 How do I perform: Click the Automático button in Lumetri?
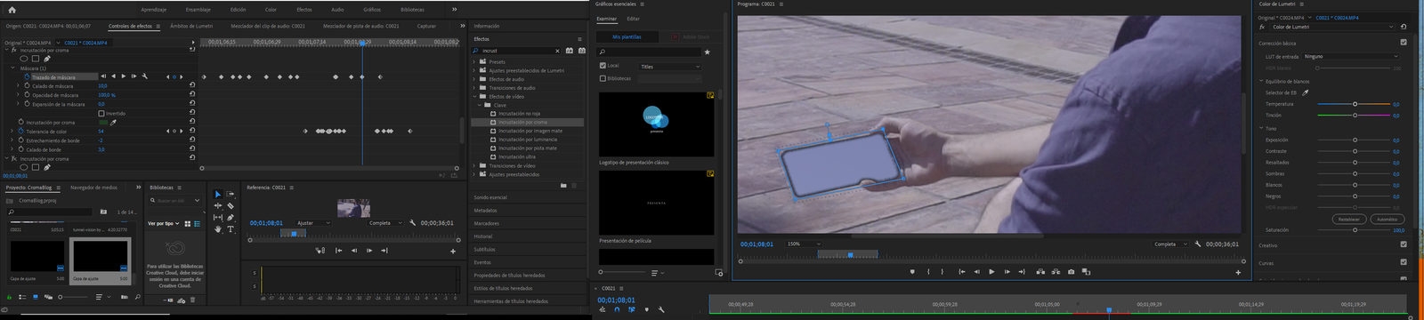click(1387, 219)
